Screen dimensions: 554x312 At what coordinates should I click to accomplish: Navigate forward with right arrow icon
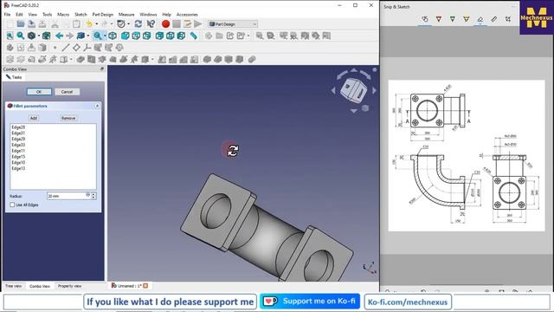coord(69,36)
